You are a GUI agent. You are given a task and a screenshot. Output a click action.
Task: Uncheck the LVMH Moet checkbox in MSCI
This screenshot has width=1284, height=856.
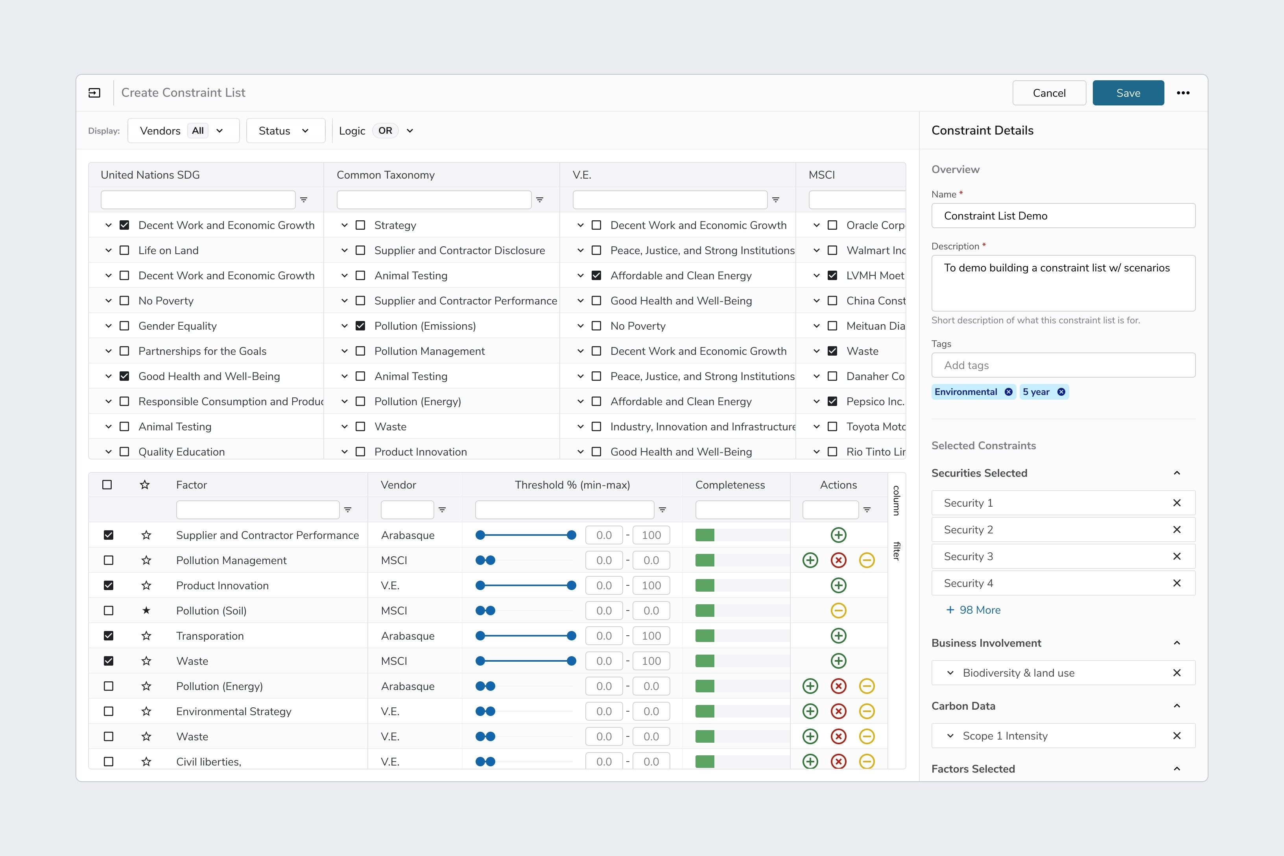point(832,276)
